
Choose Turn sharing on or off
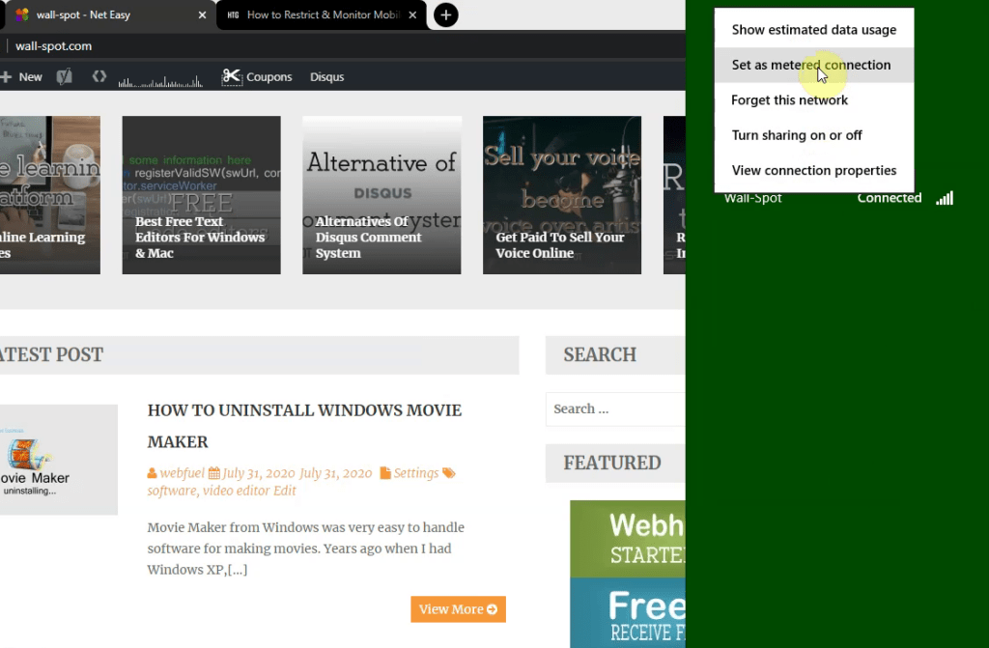coord(813,135)
